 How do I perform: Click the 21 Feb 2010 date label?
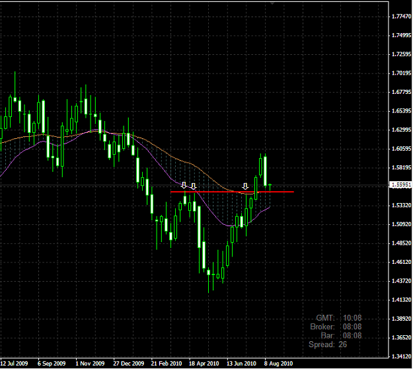tap(167, 364)
